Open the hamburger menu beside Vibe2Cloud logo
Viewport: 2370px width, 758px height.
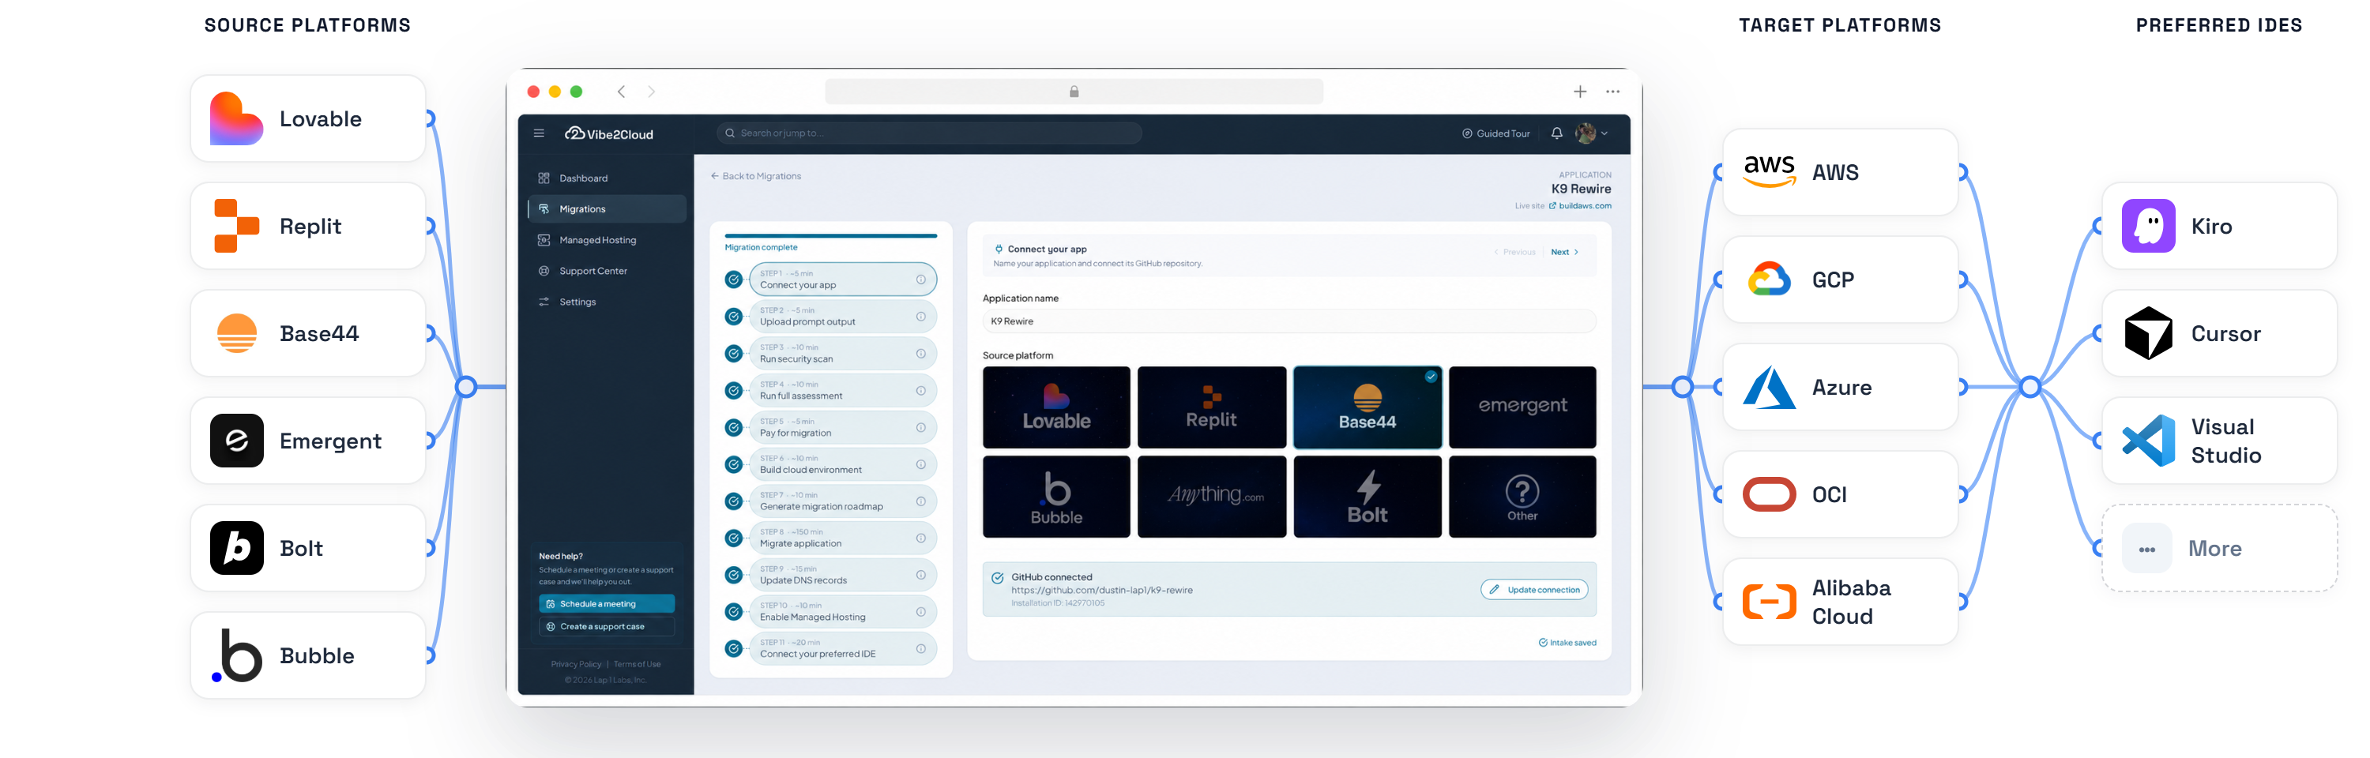(539, 133)
